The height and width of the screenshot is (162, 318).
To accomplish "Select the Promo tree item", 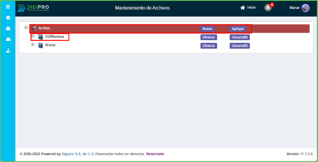I will [x=50, y=46].
